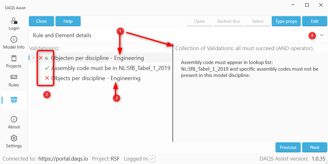Image resolution: width=328 pixels, height=164 pixels.
Task: Click the Help button
Action: (x=68, y=21)
